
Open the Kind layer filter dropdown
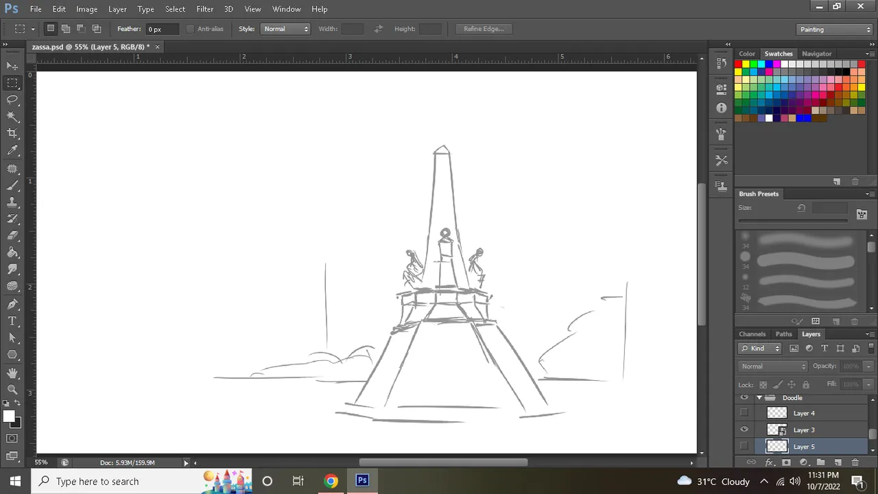[760, 349]
